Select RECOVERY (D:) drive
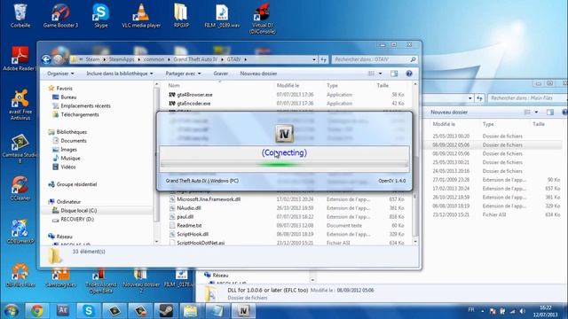Image resolution: width=568 pixels, height=319 pixels. click(x=77, y=219)
